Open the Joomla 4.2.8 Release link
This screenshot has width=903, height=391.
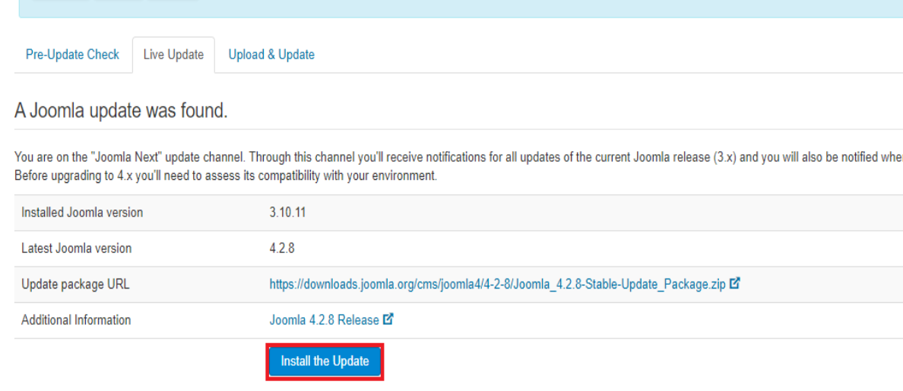325,320
